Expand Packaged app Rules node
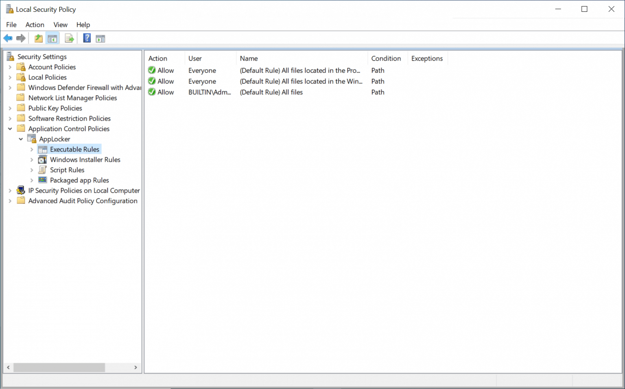The image size is (625, 389). (x=32, y=180)
